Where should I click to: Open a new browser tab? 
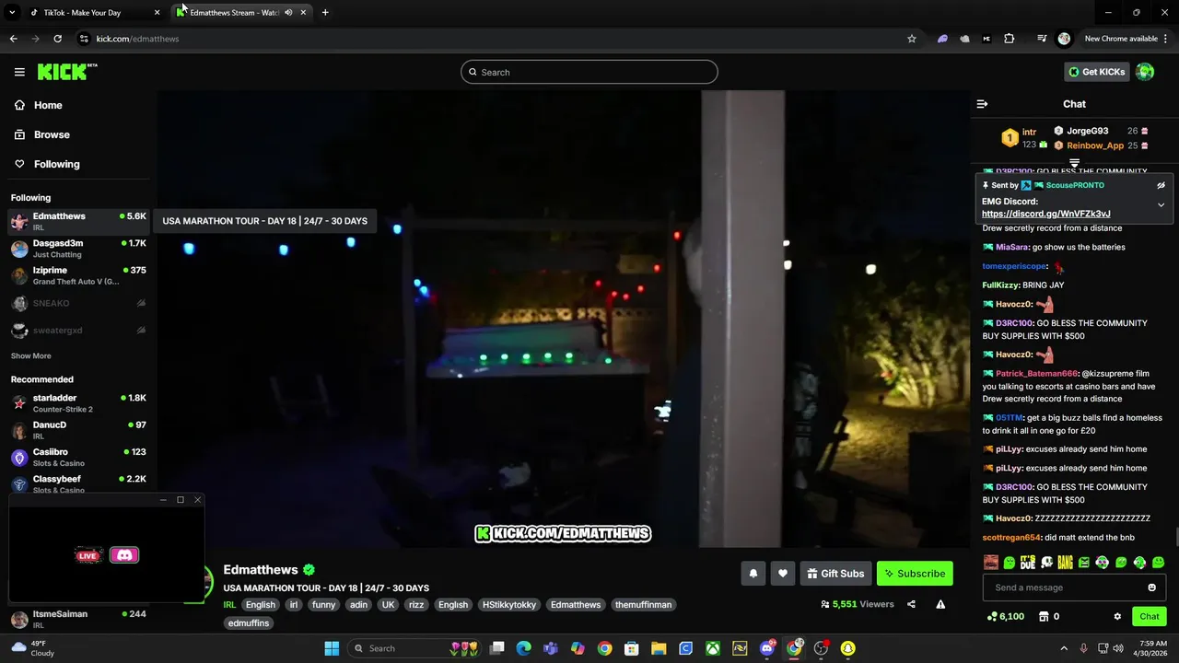pyautogui.click(x=324, y=12)
